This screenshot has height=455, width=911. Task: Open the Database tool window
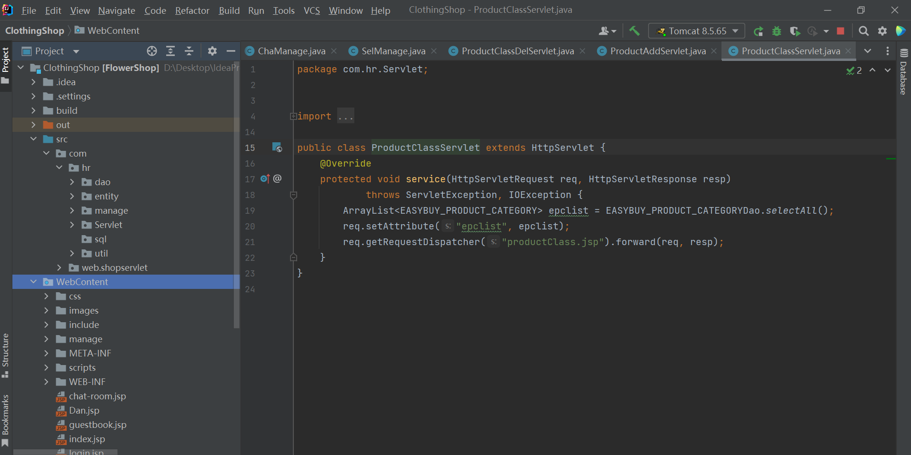pos(903,71)
